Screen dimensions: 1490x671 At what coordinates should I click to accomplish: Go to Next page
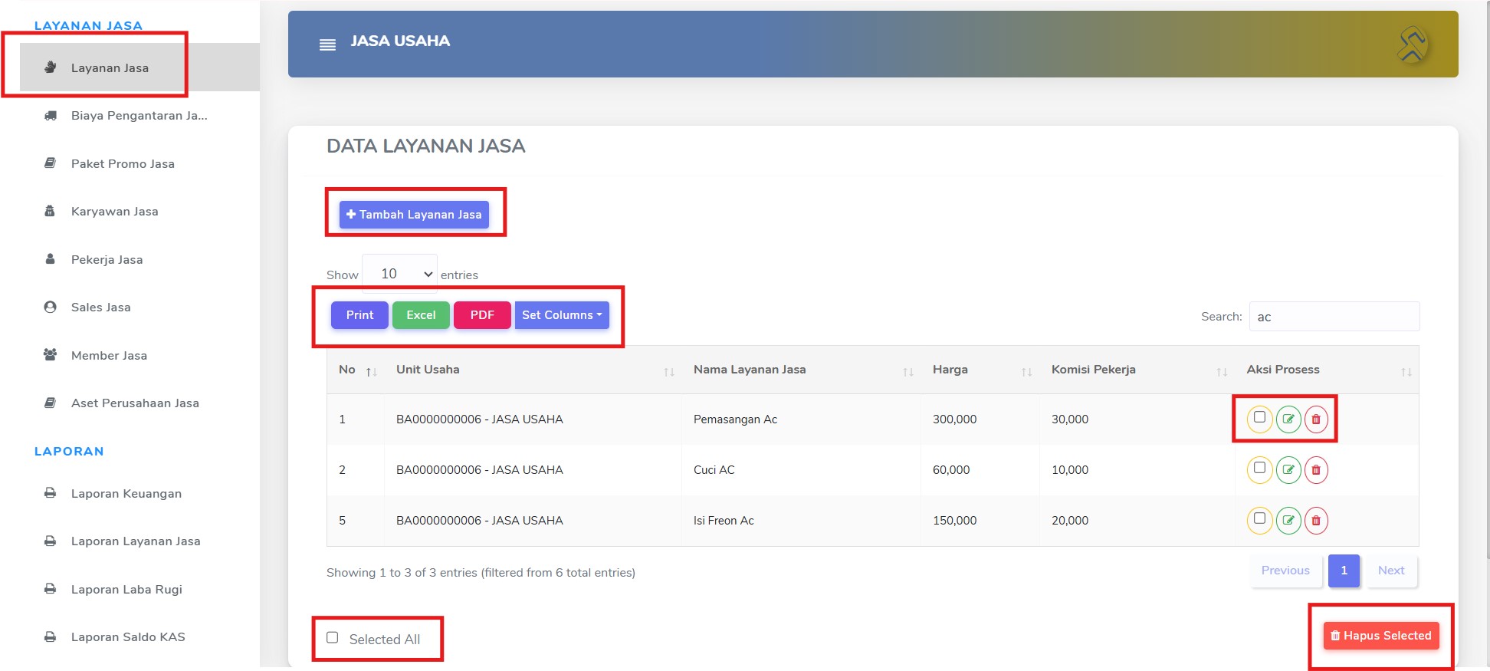(1391, 571)
